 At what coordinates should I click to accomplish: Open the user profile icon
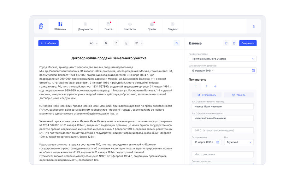pos(254,26)
